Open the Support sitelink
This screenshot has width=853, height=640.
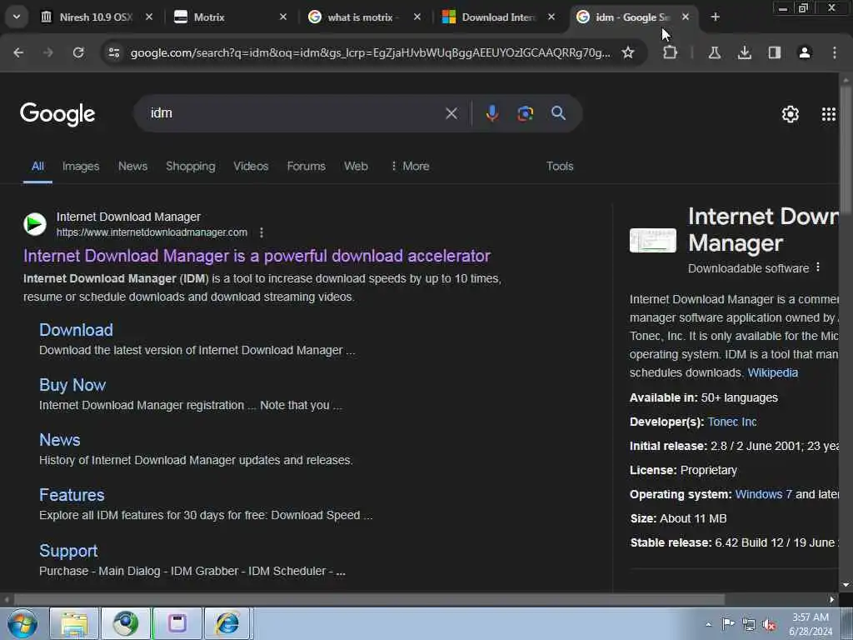point(68,551)
